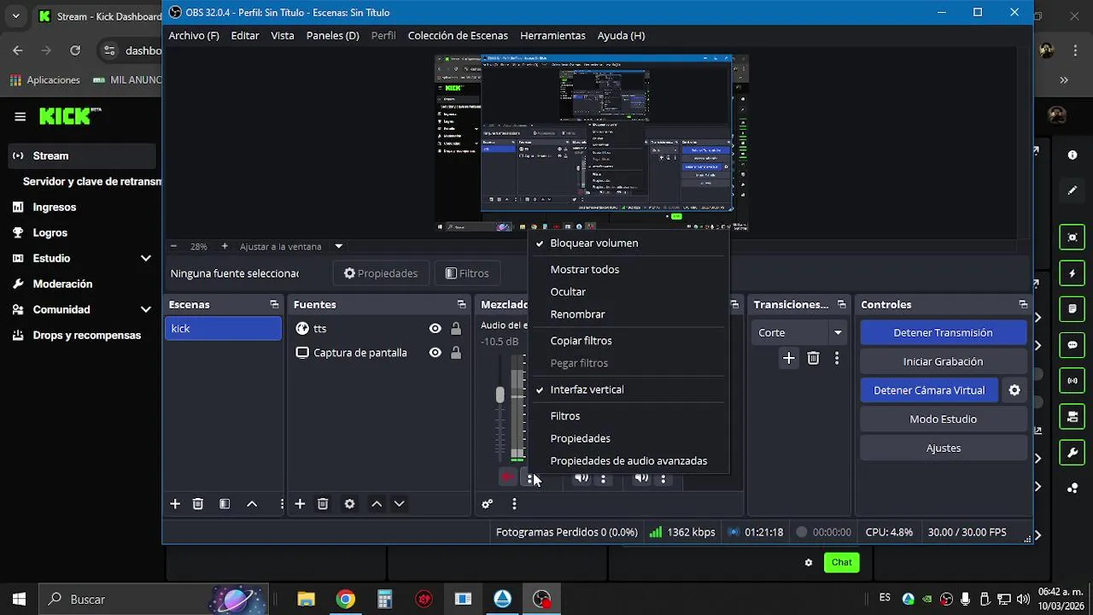Remove the selected source with the trash icon
Image resolution: width=1093 pixels, height=615 pixels.
pyautogui.click(x=323, y=504)
